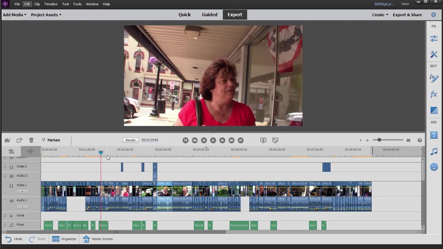Image resolution: width=443 pixels, height=249 pixels.
Task: Collapse the Video 1 track
Action: point(5,185)
